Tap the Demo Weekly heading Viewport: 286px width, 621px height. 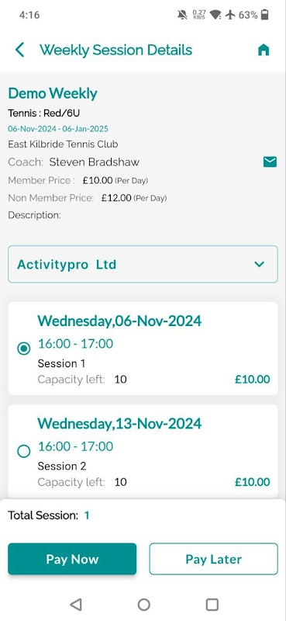pyautogui.click(x=53, y=94)
